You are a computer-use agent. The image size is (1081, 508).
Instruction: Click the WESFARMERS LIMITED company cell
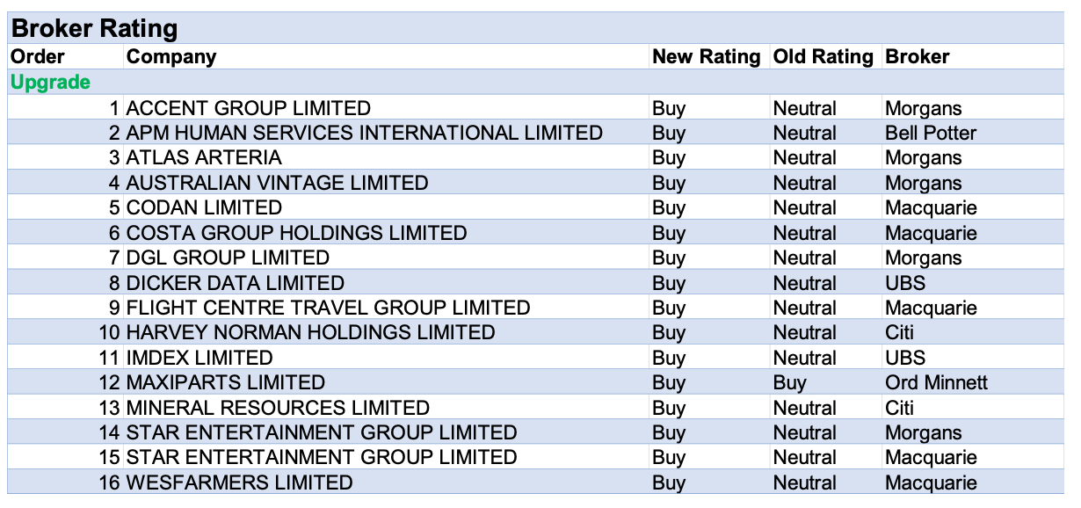coord(240,483)
